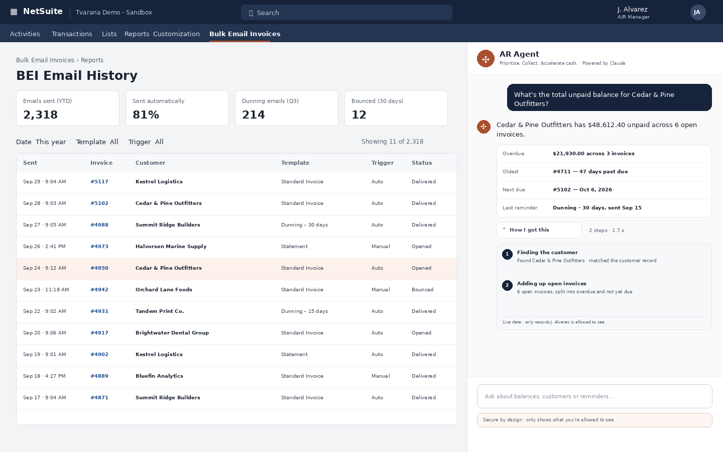Select the Bulk Email Invoices navigation tab

click(245, 34)
